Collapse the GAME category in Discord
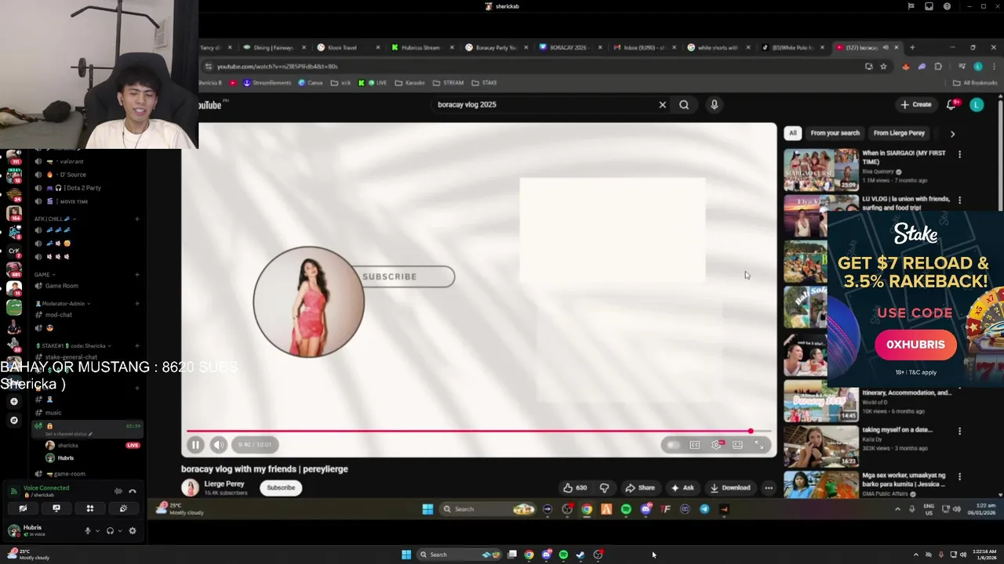The image size is (1004, 564). (43, 275)
